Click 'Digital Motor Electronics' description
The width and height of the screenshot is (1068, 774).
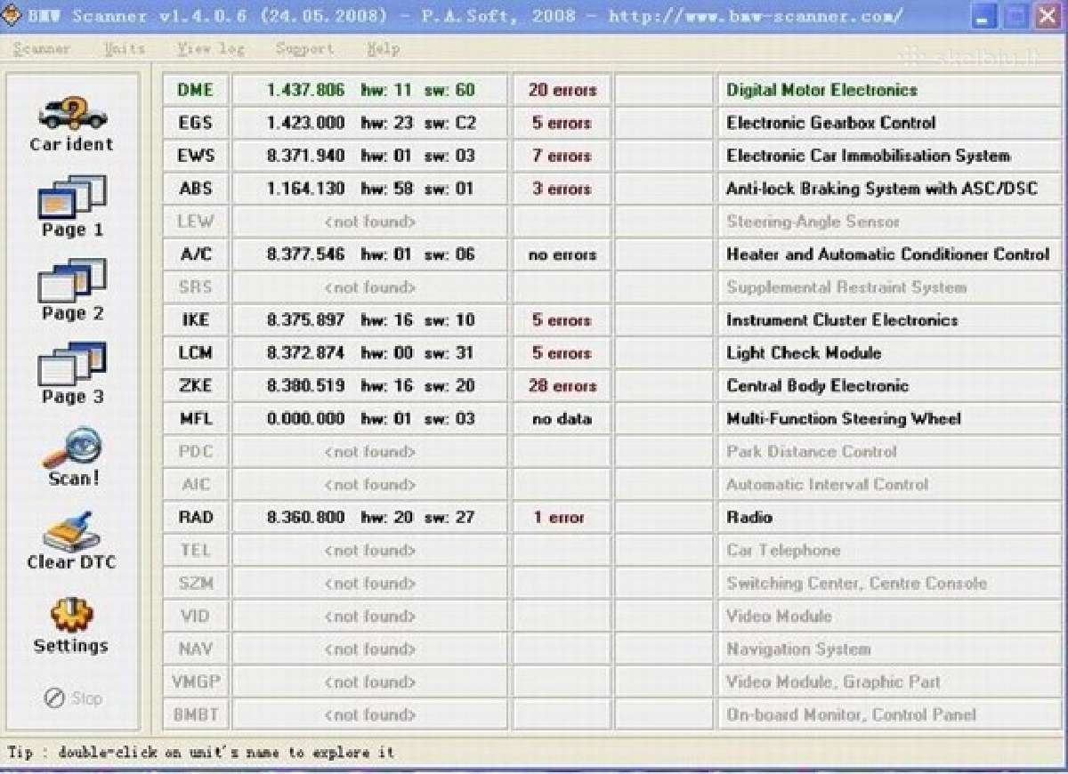821,90
